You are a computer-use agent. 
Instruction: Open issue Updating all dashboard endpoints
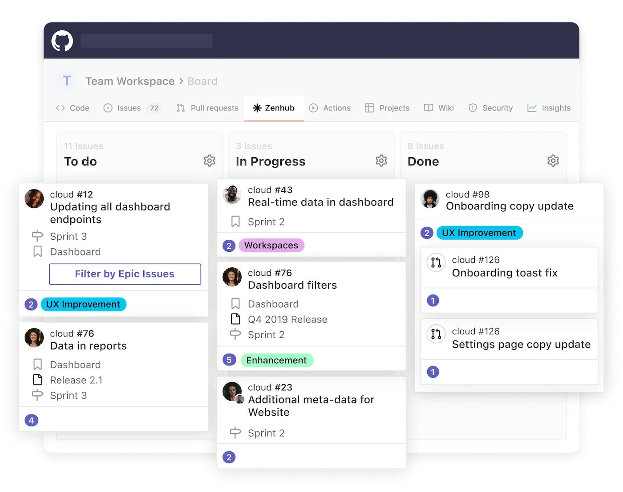tap(110, 213)
